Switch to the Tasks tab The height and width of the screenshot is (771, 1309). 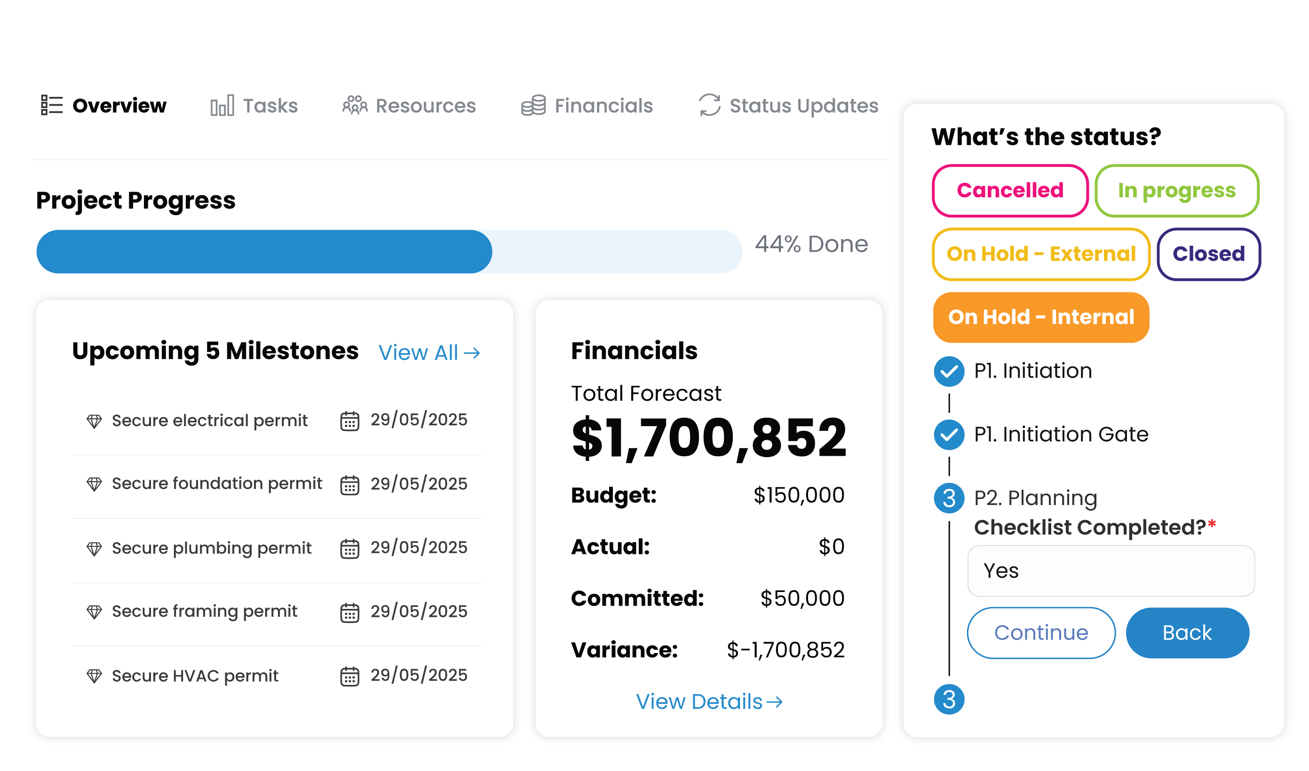click(270, 105)
